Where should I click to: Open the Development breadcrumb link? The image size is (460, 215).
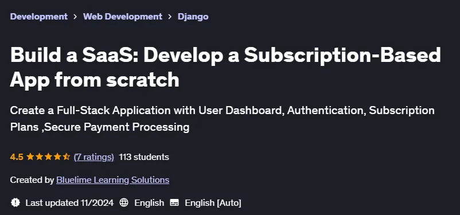(39, 17)
